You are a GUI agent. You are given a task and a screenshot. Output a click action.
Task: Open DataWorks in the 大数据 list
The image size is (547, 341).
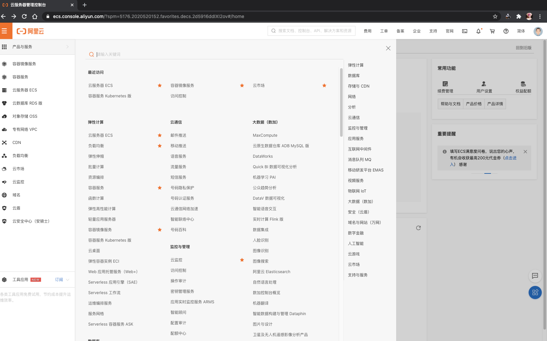point(263,156)
